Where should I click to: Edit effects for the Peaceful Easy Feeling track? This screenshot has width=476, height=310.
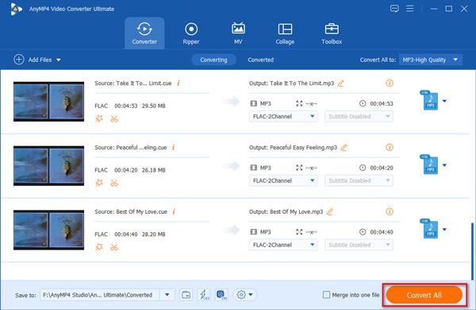point(99,183)
